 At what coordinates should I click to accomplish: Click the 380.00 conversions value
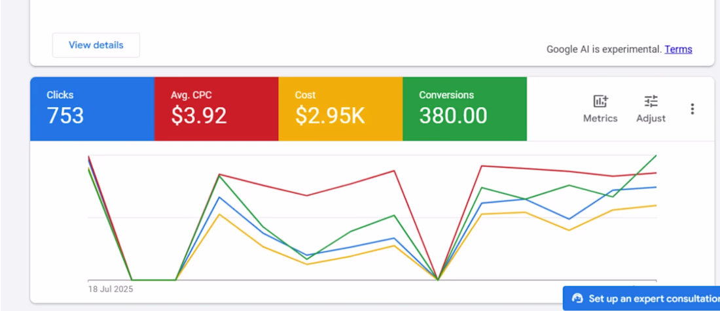(453, 116)
